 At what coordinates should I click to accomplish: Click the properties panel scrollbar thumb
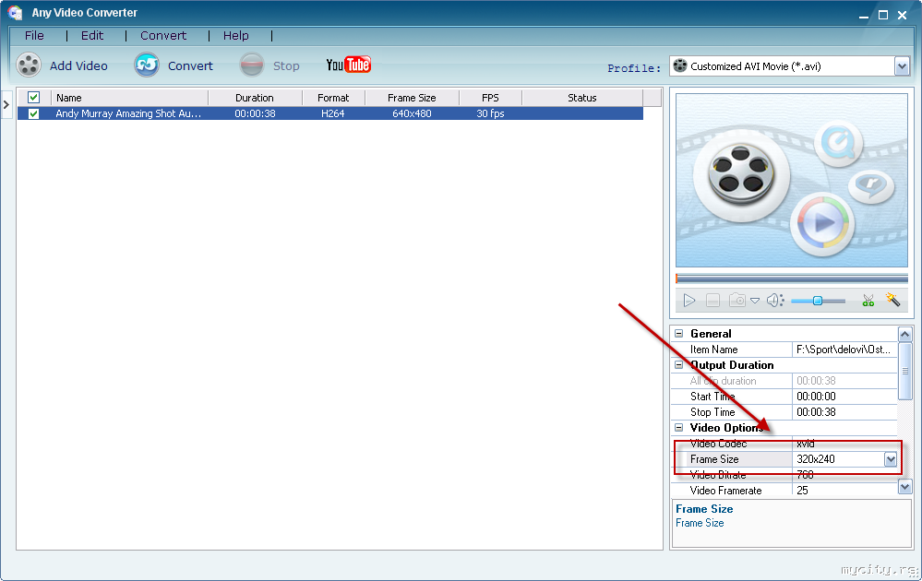pyautogui.click(x=905, y=372)
